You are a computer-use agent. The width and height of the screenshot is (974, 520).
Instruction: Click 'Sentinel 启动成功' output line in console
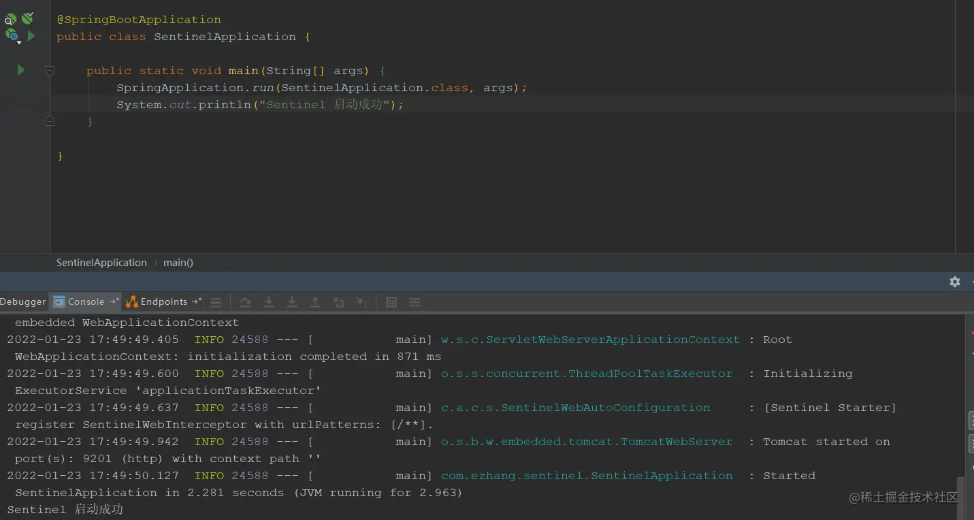[65, 510]
